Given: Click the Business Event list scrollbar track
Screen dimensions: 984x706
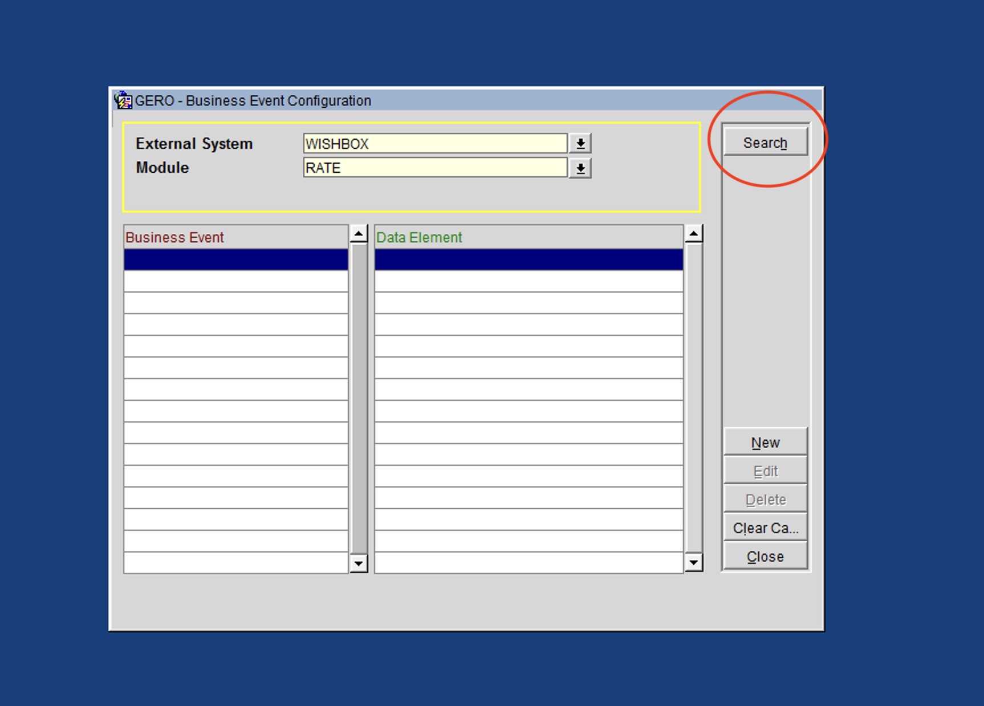Looking at the screenshot, I should coord(359,399).
